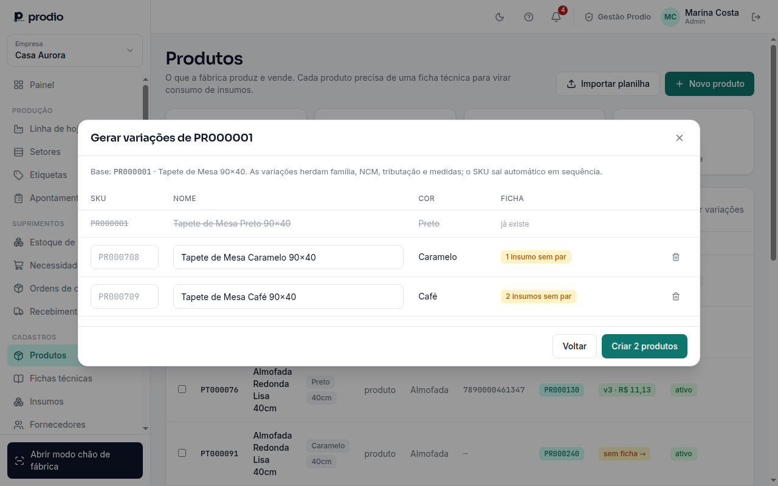The image size is (778, 486).
Task: Remove the Café variation with trash icon
Action: (x=676, y=296)
